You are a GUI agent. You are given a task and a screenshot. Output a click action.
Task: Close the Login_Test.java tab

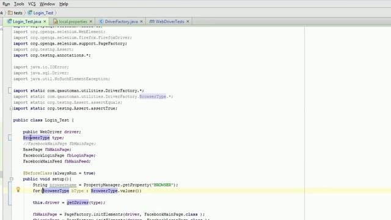(45, 22)
